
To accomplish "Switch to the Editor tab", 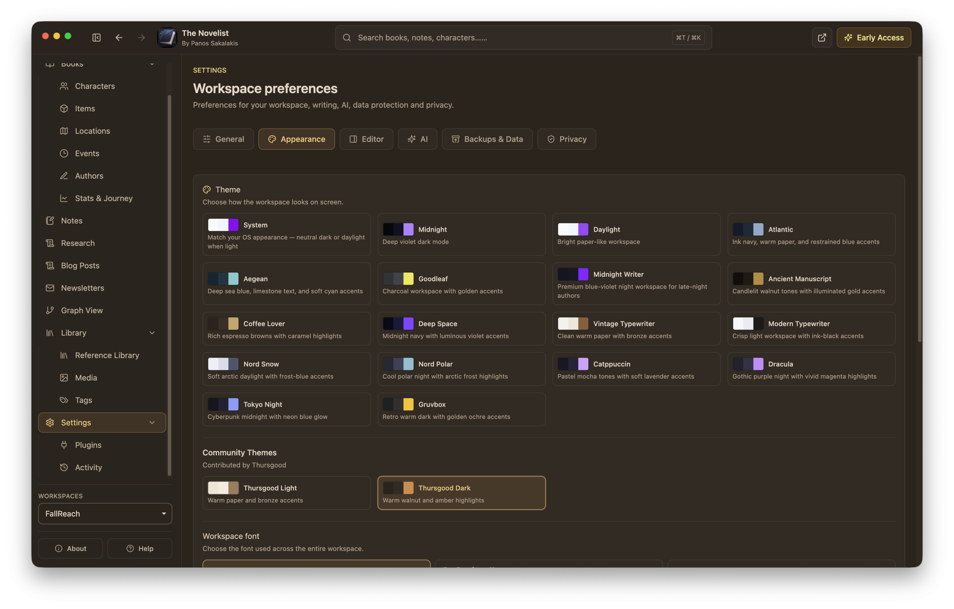I will pyautogui.click(x=366, y=139).
